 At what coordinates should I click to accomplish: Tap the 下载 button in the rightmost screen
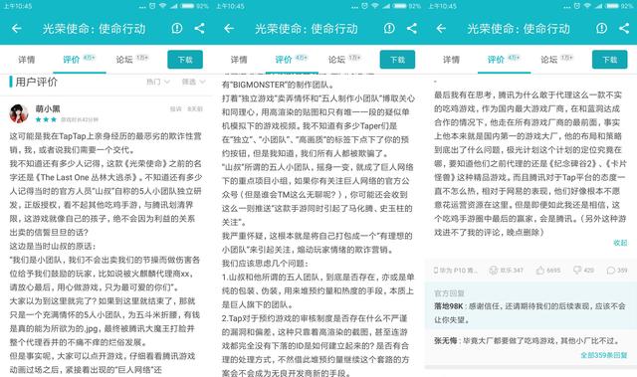click(610, 60)
